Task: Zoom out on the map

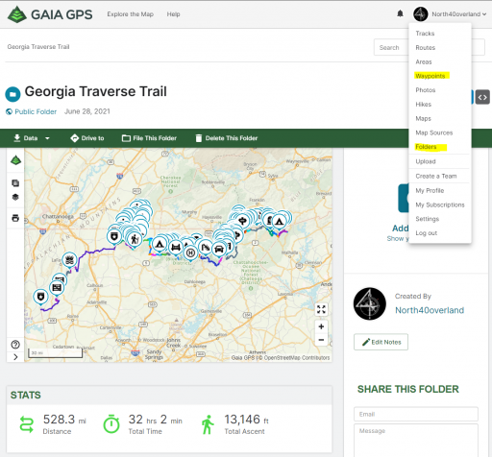Action: coord(321,340)
